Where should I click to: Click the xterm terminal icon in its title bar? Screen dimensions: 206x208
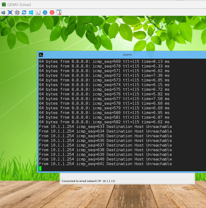pos(41,55)
